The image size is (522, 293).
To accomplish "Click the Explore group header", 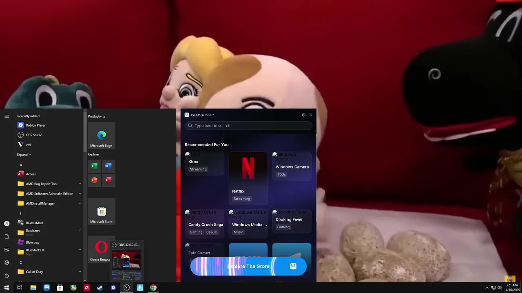I will pyautogui.click(x=93, y=155).
